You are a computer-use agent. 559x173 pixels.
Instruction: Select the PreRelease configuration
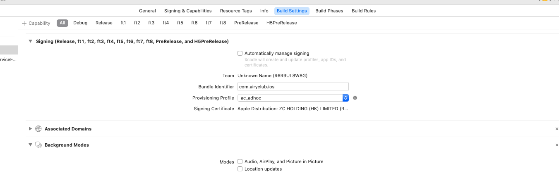246,23
